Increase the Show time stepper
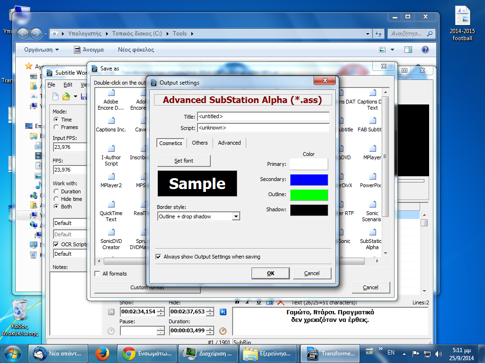Screen dimensions: 485x363 click(x=161, y=310)
